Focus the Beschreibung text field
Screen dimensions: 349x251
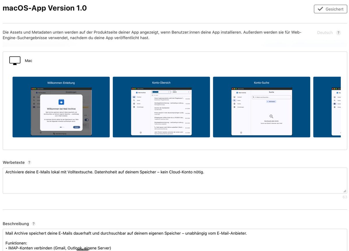pos(175,240)
